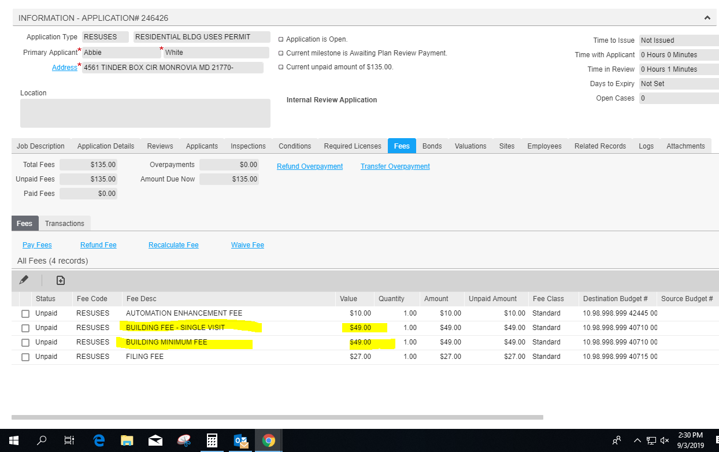
Task: Check the Building Minimum Fee row checkbox
Action: pos(25,343)
